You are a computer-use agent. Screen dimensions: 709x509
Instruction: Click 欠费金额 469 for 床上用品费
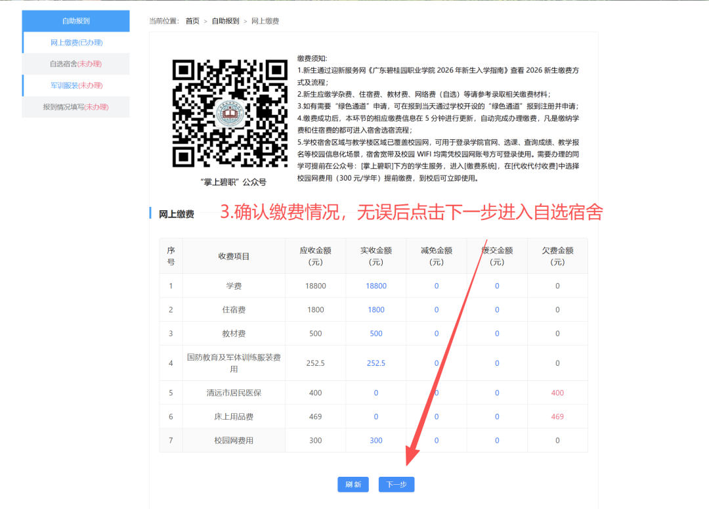[x=557, y=416]
